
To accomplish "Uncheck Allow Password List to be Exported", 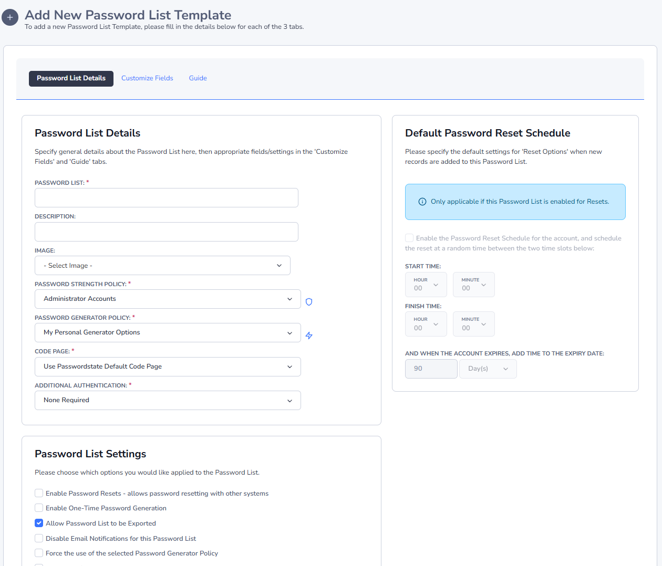I will click(x=39, y=523).
